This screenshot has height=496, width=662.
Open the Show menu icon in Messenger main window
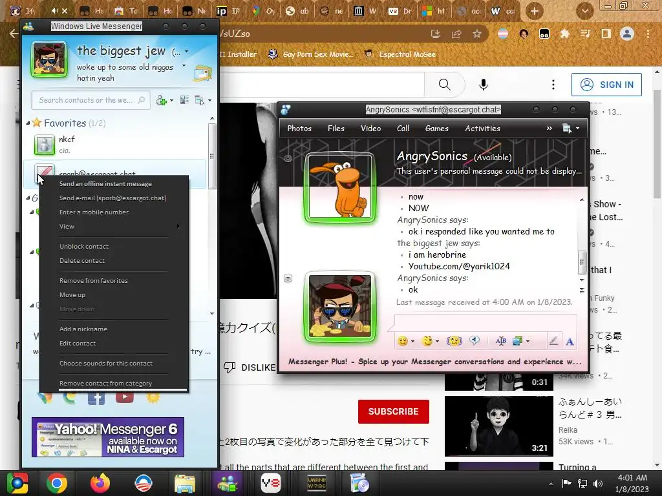pos(199,100)
